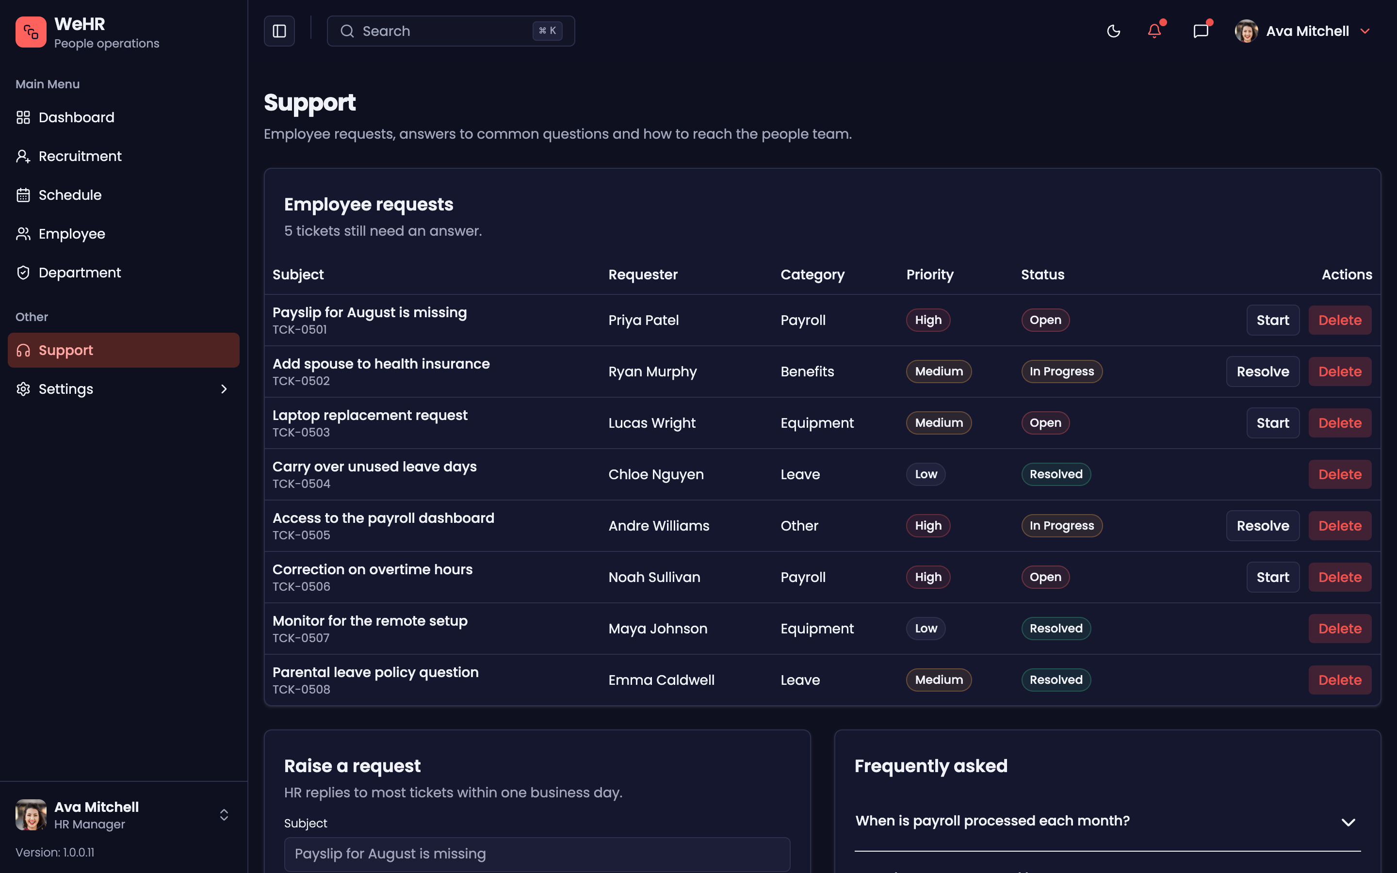Click the Department shield icon
Screen dimensions: 1397x873
pos(23,273)
